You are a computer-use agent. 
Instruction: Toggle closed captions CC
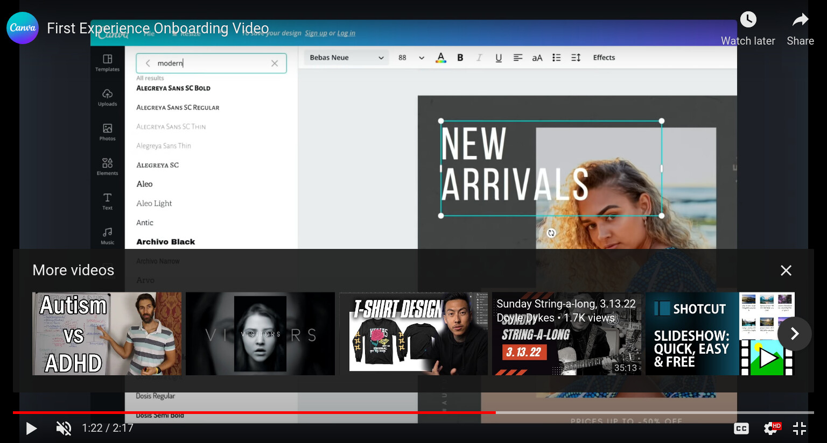pyautogui.click(x=741, y=428)
